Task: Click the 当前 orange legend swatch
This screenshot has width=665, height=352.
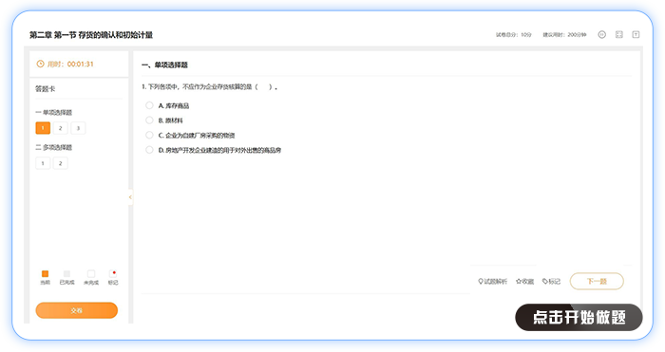Action: pos(45,273)
